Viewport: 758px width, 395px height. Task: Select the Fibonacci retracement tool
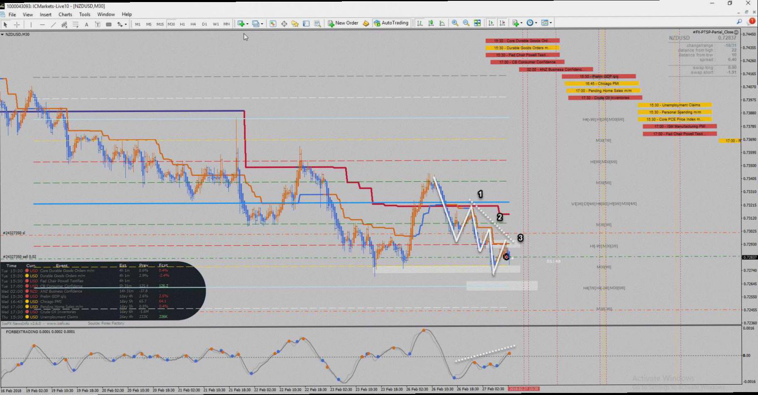coord(76,24)
